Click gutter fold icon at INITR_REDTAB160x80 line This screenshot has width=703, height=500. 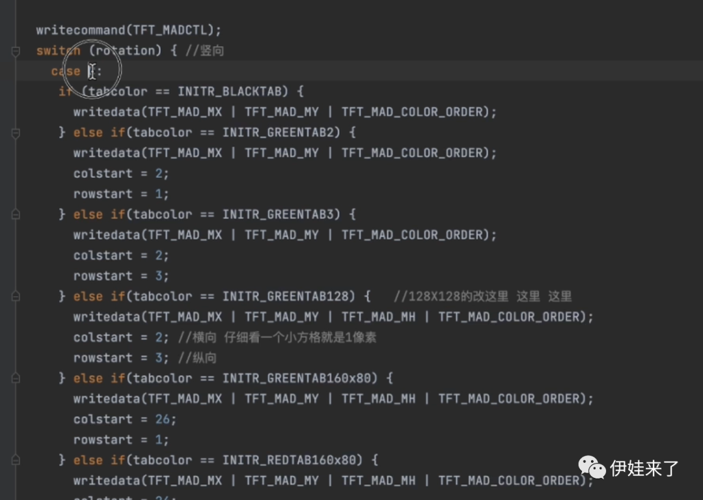16,461
